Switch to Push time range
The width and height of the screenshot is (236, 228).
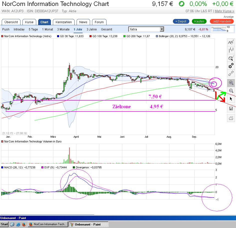[6, 29]
